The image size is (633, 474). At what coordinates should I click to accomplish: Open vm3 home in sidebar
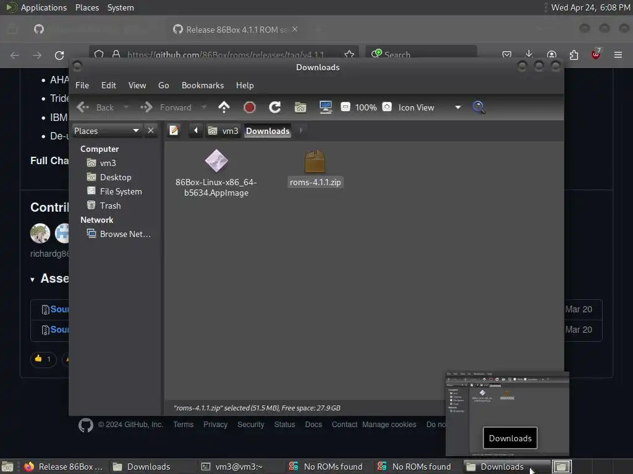(x=108, y=163)
